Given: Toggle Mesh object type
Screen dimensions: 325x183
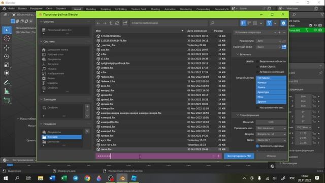Looking at the screenshot, I should 271,97.
